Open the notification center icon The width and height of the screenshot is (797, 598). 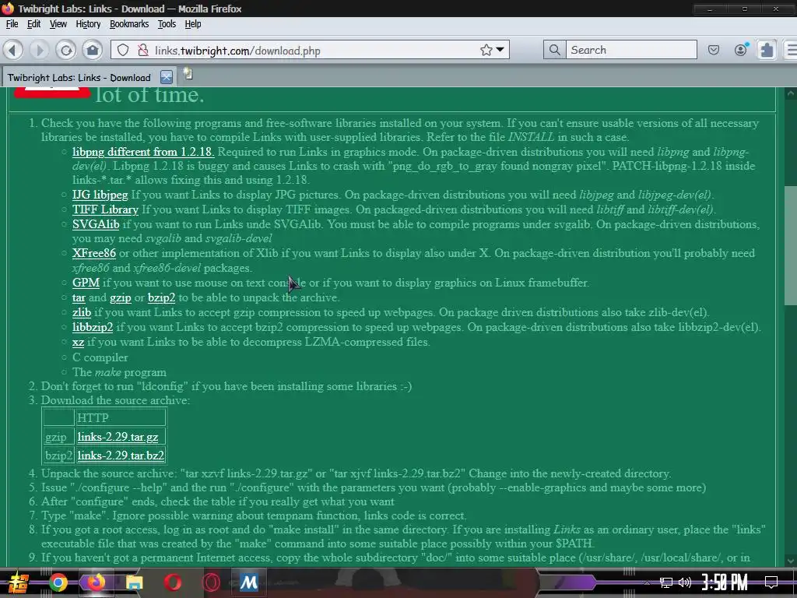point(771,582)
